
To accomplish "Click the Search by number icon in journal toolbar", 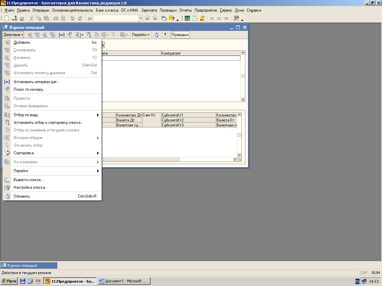I will click(69, 35).
